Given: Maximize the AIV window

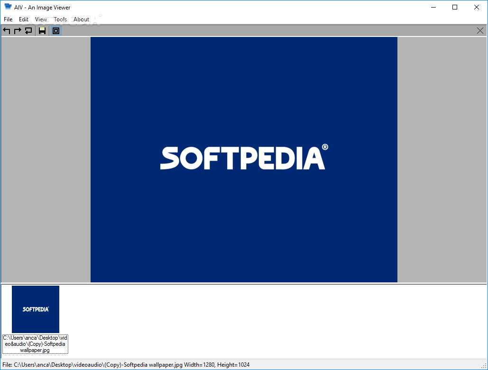Looking at the screenshot, I should pos(455,7).
